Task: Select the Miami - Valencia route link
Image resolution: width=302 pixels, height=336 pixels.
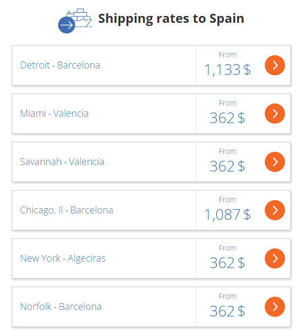Action: 54,114
